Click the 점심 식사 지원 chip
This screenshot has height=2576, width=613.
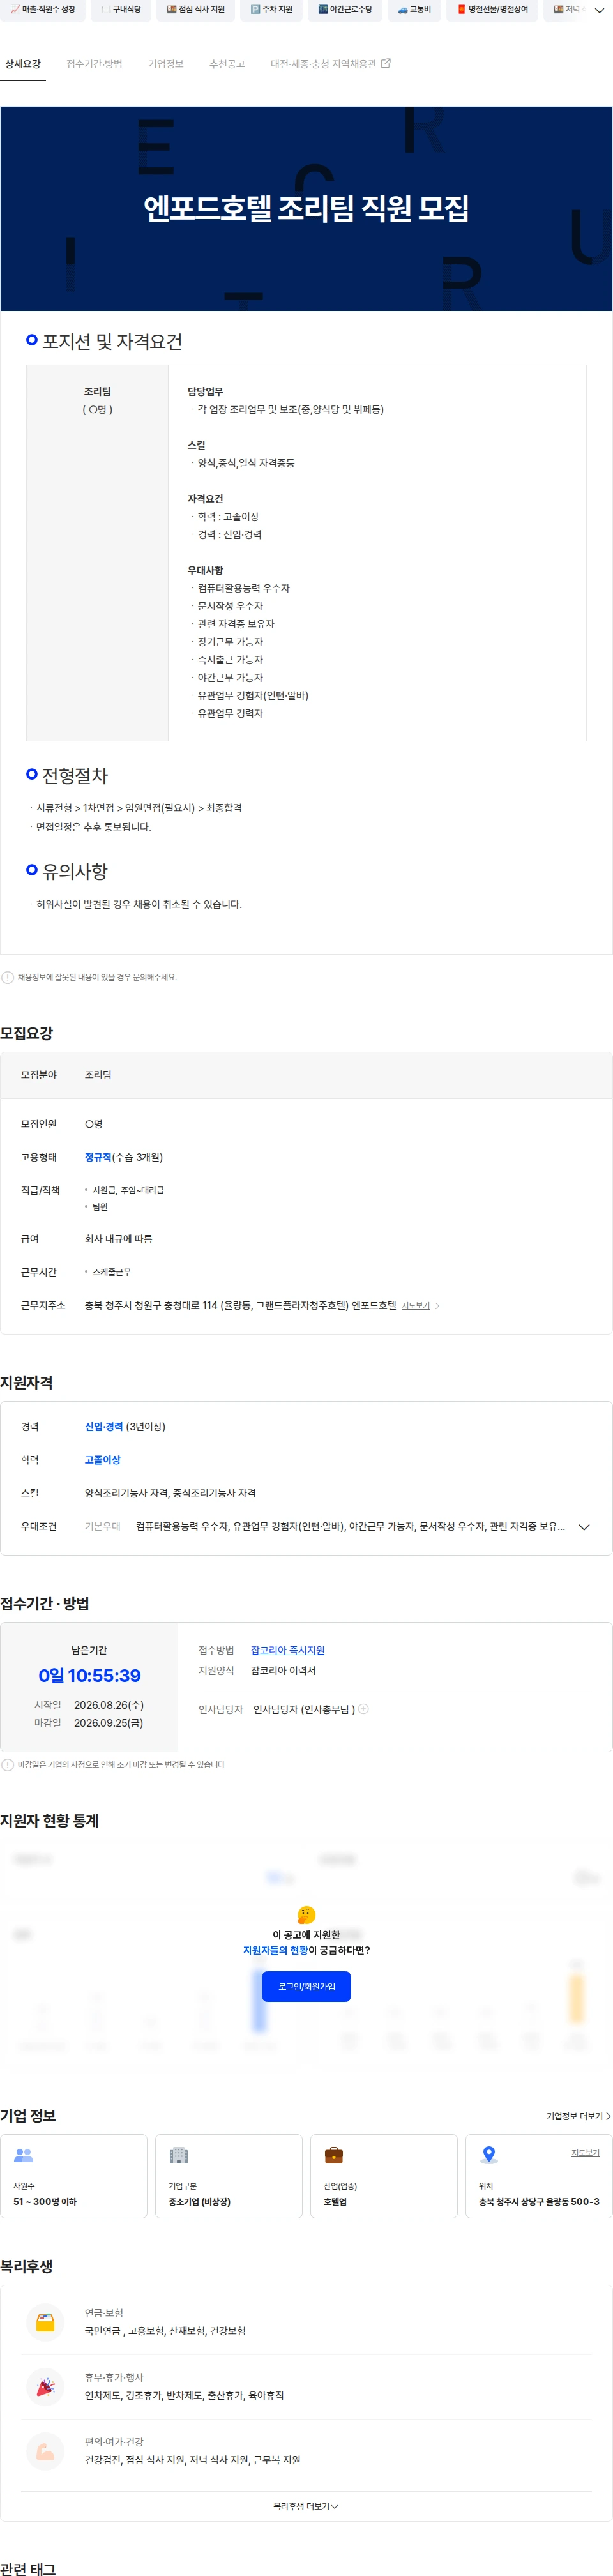coord(195,10)
